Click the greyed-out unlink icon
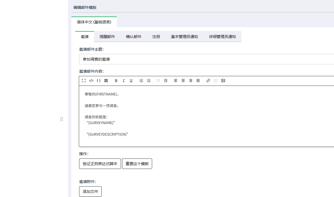Image resolution: width=334 pixels, height=197 pixels. point(216,81)
